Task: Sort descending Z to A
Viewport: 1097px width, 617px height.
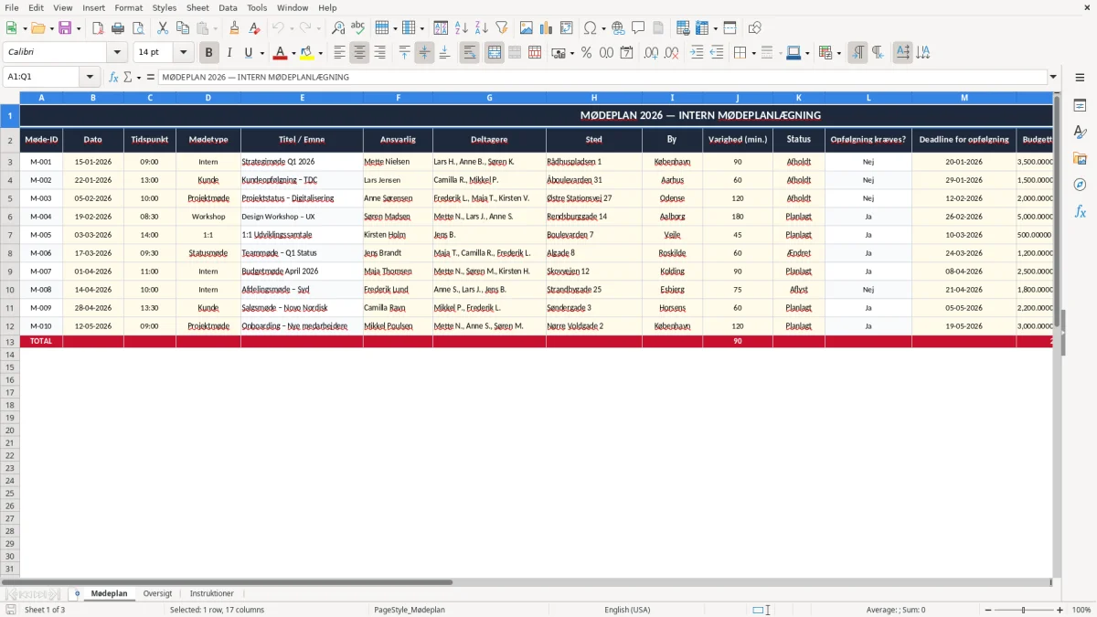Action: [x=481, y=28]
